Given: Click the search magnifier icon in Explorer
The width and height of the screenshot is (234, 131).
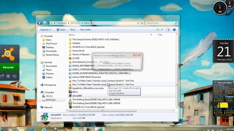Looking at the screenshot, I should click(176, 23).
